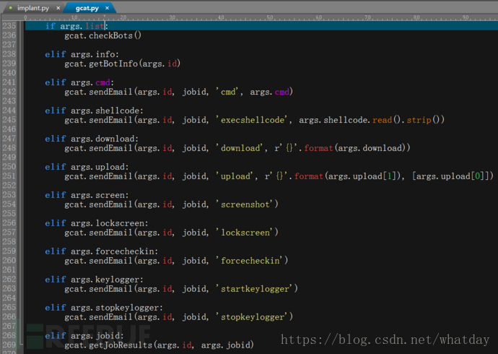Click line number 235 in the gutter
The height and width of the screenshot is (354, 498).
(x=9, y=26)
